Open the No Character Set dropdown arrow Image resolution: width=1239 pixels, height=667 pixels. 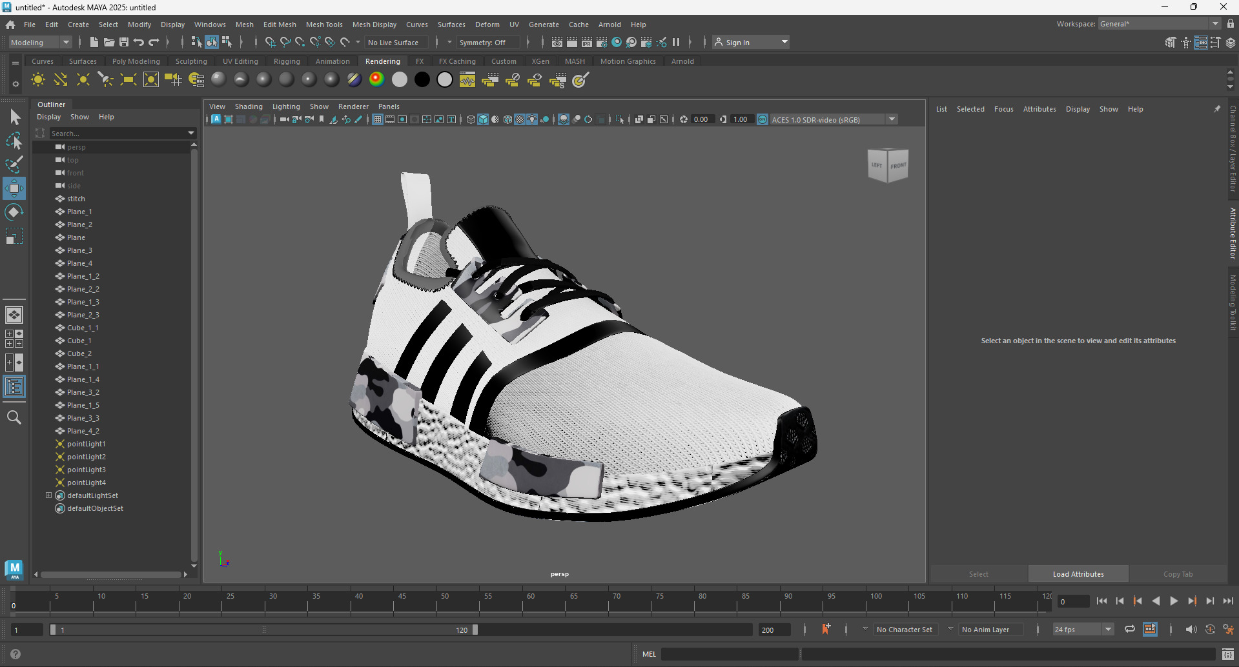click(865, 629)
